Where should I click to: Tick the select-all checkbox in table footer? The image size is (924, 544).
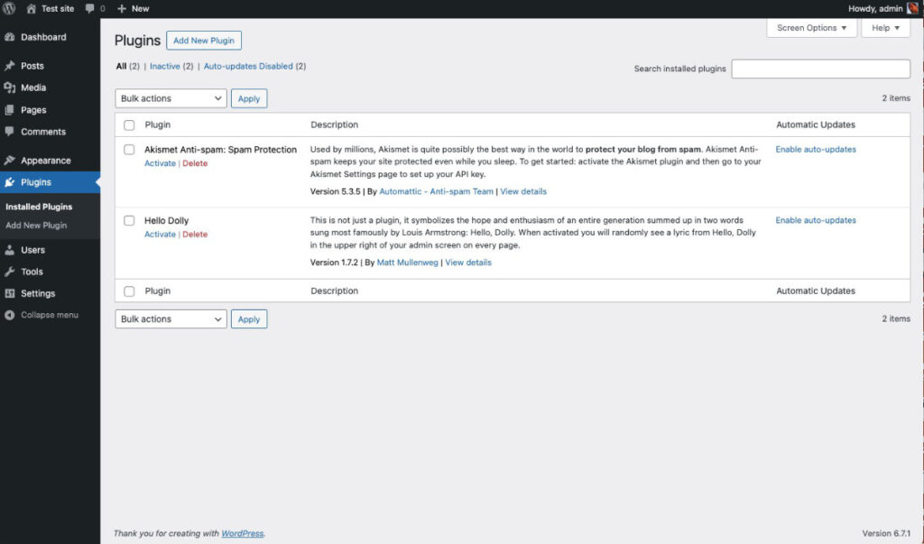[x=129, y=291]
